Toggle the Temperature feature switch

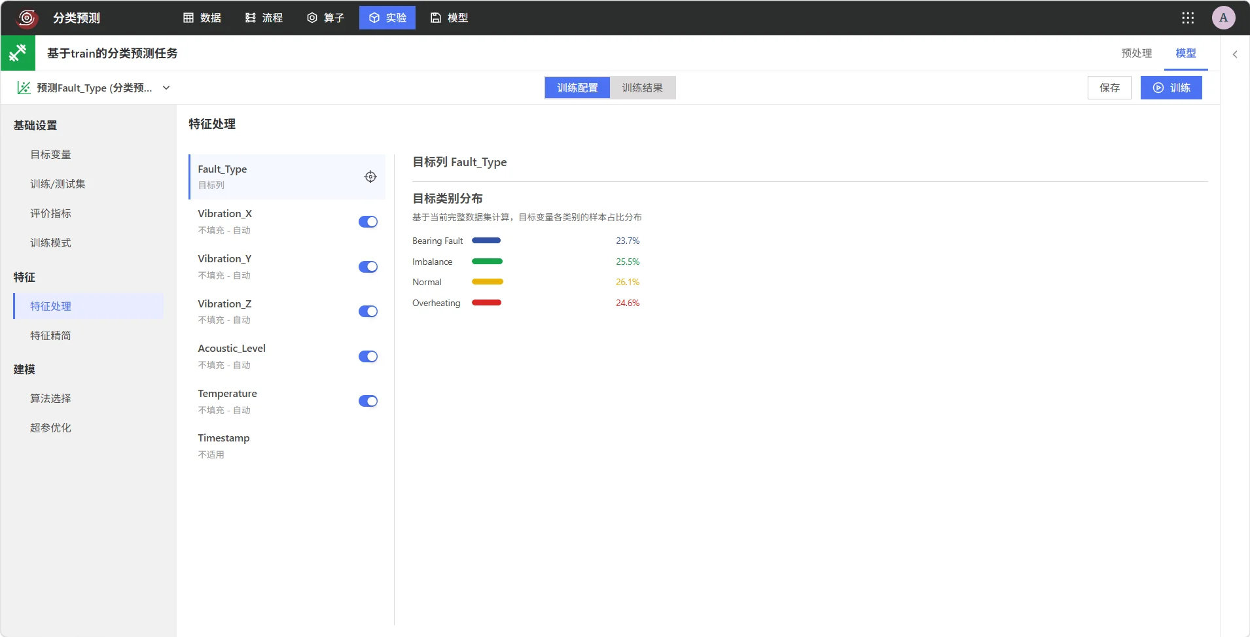click(x=368, y=401)
